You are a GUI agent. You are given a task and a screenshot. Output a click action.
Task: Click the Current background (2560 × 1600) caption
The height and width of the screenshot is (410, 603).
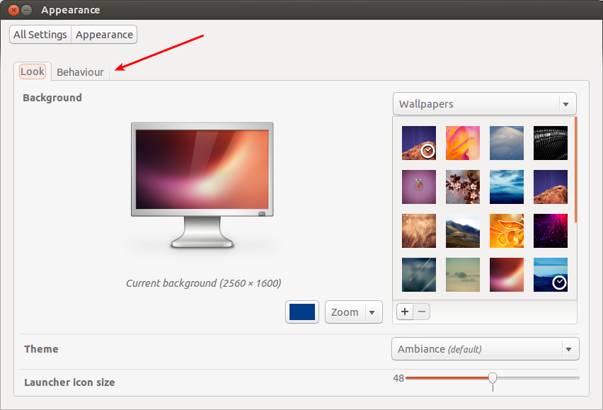click(x=203, y=283)
